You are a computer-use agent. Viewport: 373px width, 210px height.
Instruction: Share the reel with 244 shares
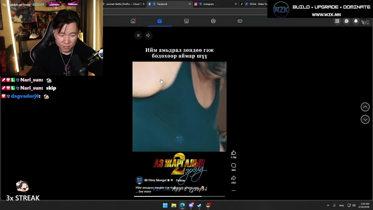click(x=233, y=178)
